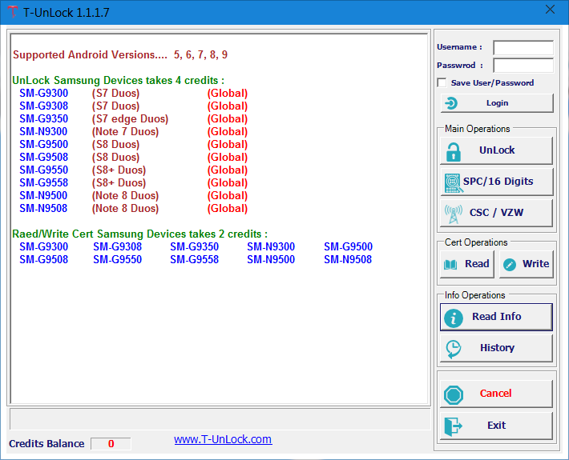Start the UnLock operation

(x=496, y=150)
